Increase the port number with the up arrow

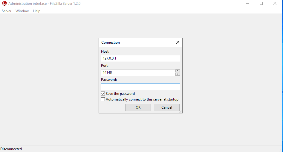[178, 71]
